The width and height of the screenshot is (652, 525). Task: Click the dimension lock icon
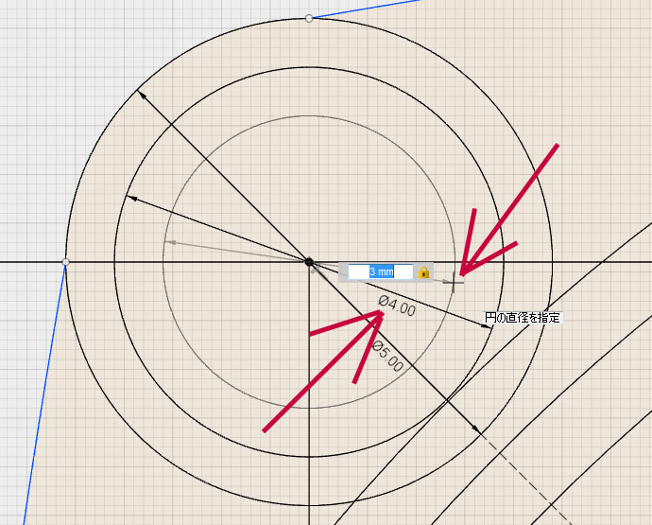tap(423, 272)
